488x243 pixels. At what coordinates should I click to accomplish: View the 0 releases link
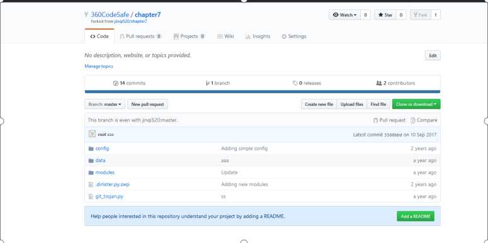(307, 83)
